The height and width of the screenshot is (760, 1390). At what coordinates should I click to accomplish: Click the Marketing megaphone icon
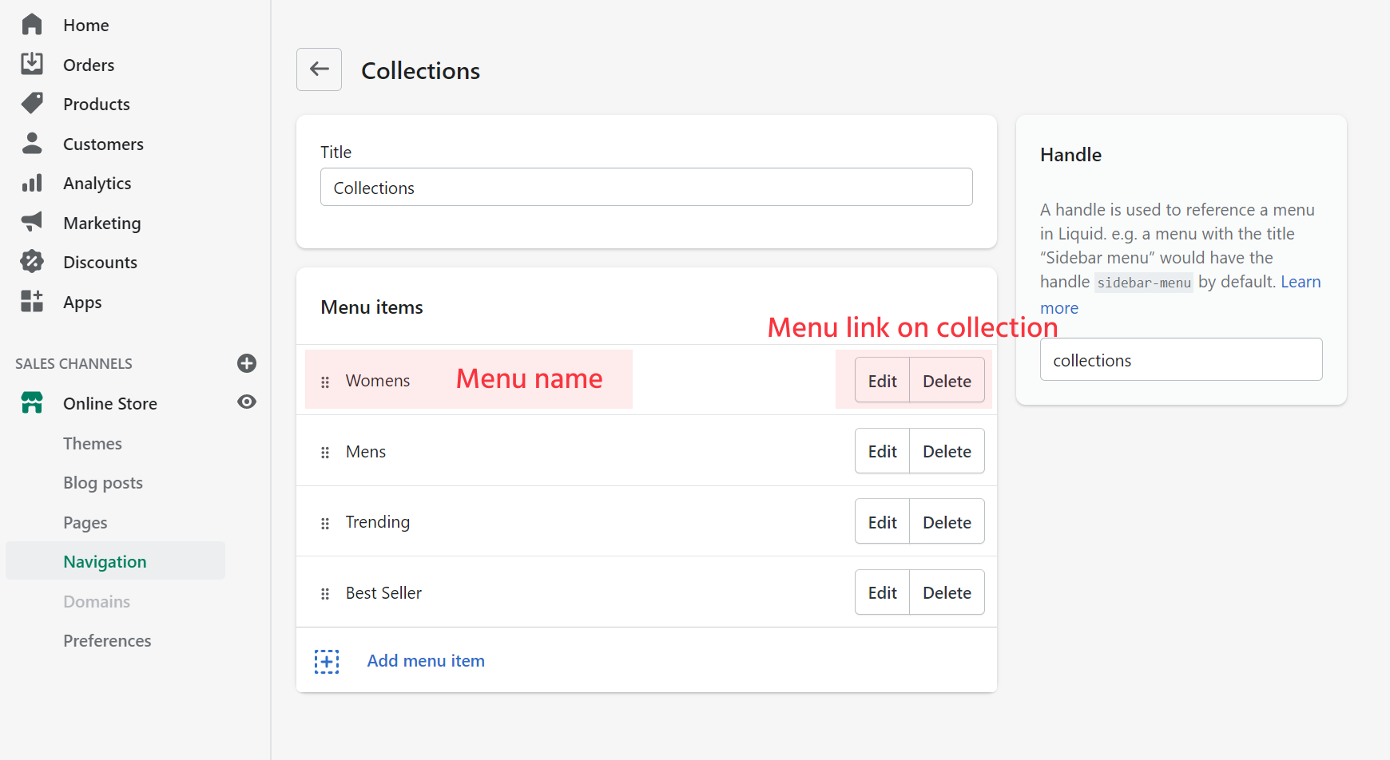point(32,222)
